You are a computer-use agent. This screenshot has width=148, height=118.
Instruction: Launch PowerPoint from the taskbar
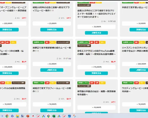tap(28, 116)
